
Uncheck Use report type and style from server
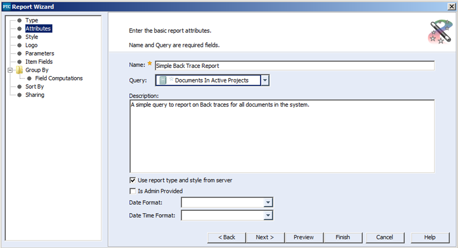(132, 180)
